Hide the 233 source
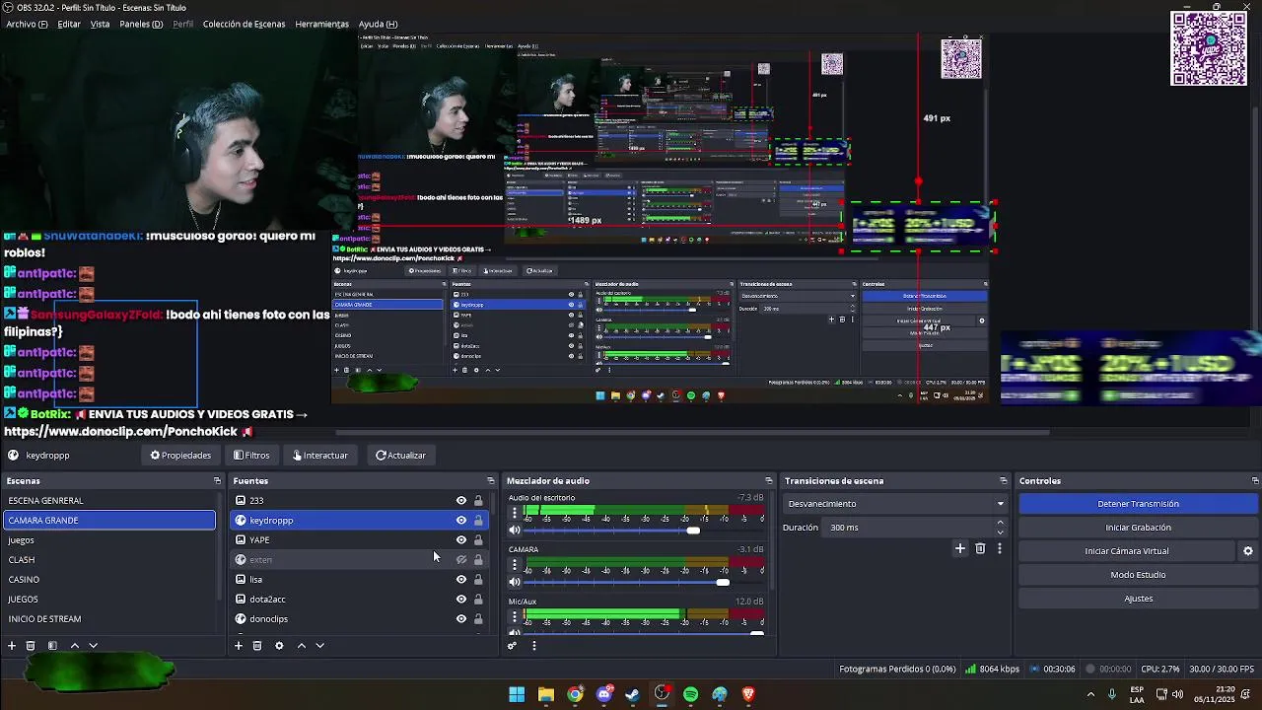The height and width of the screenshot is (710, 1262). point(460,501)
